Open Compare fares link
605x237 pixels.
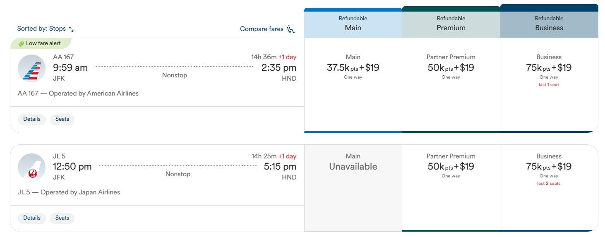[x=262, y=29]
